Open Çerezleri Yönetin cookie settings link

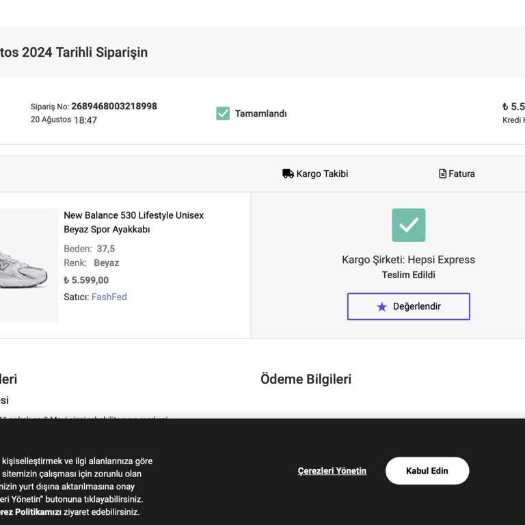point(332,471)
